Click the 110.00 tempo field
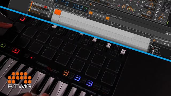The width and height of the screenshot is (171, 96). (65, 2)
